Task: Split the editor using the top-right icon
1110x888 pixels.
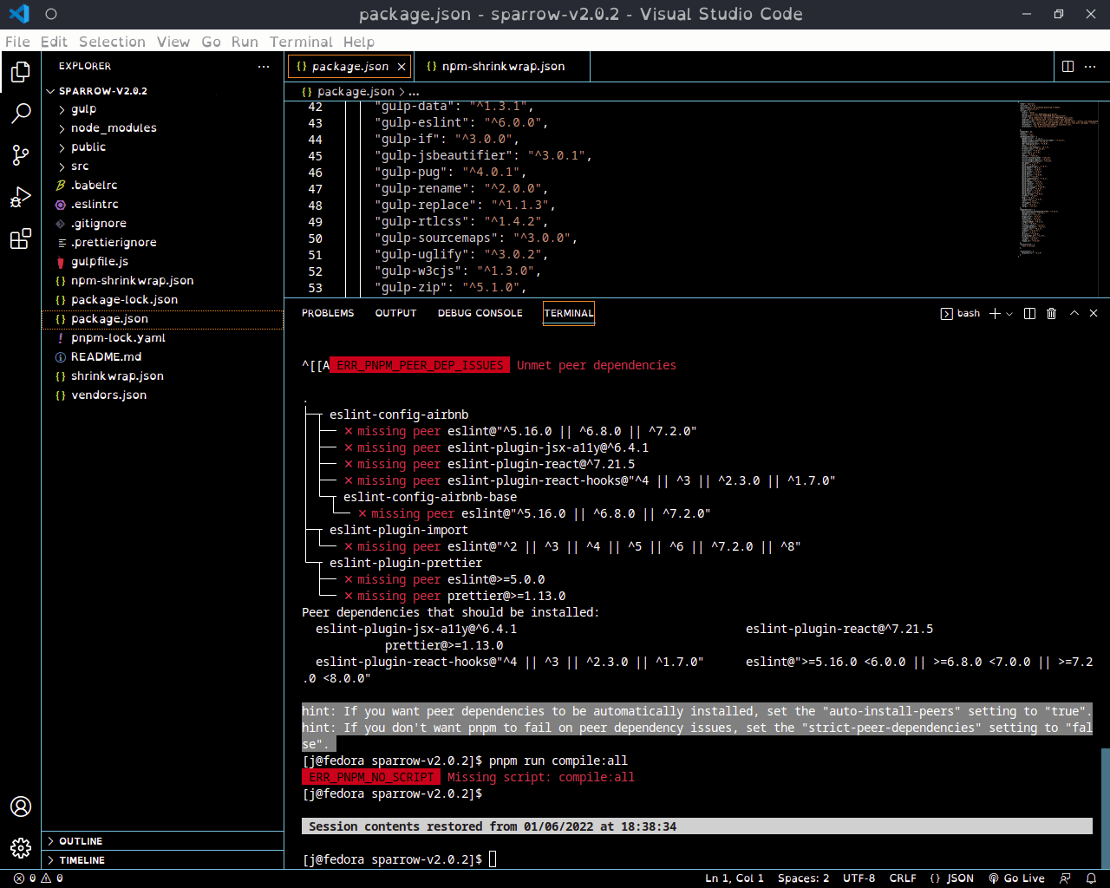Action: click(x=1066, y=66)
